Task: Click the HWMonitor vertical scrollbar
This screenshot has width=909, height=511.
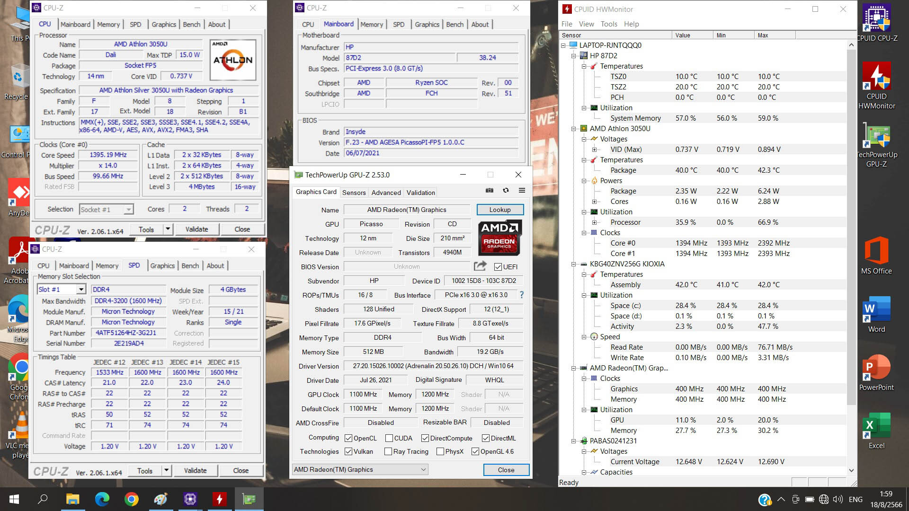Action: click(x=851, y=227)
